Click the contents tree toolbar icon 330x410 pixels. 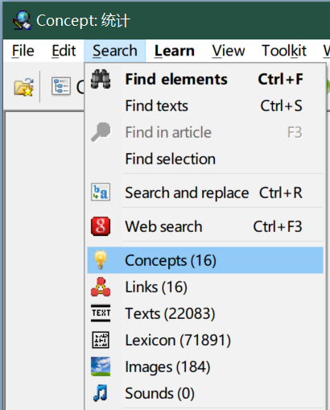[61, 86]
